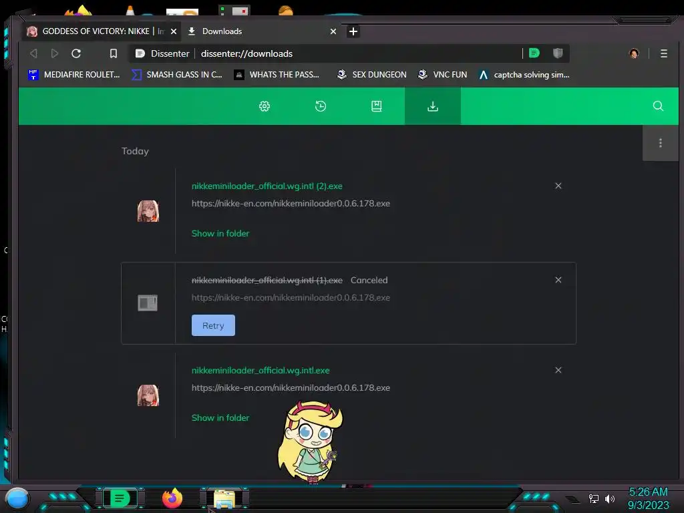Open the three-dot more actions menu

[661, 143]
